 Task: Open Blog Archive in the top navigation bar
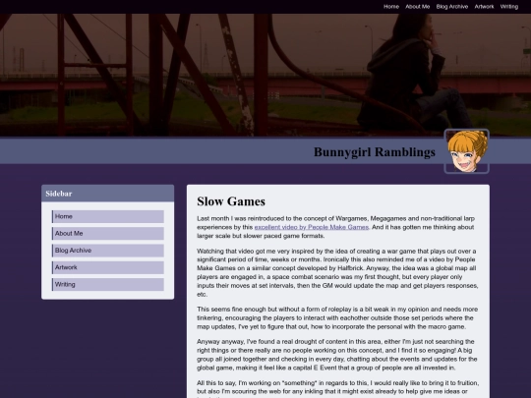coord(452,7)
